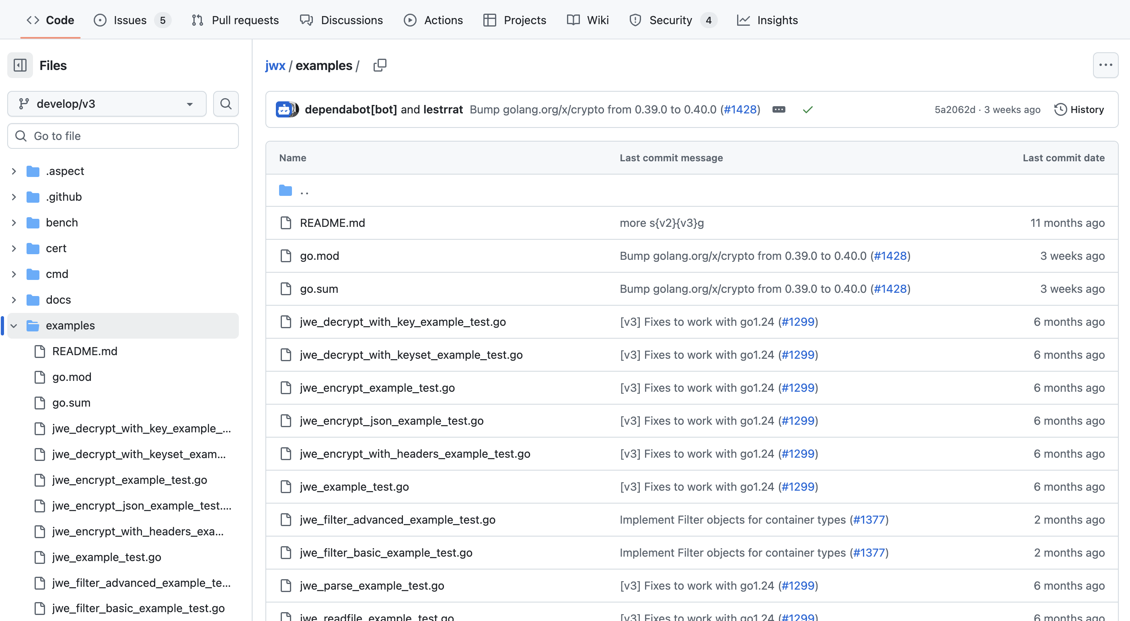
Task: Open jwe_decrypt_with_keyset_example_test.go in file table
Action: (x=411, y=355)
